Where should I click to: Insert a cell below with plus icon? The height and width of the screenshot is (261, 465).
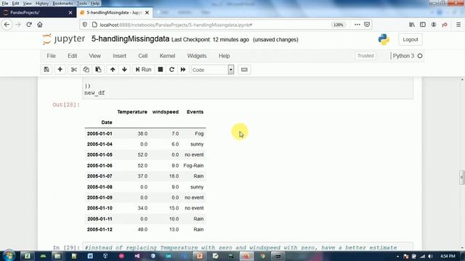click(x=60, y=70)
